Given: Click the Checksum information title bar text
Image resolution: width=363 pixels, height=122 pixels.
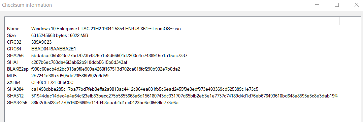Looking at the screenshot, I should coord(27,5).
